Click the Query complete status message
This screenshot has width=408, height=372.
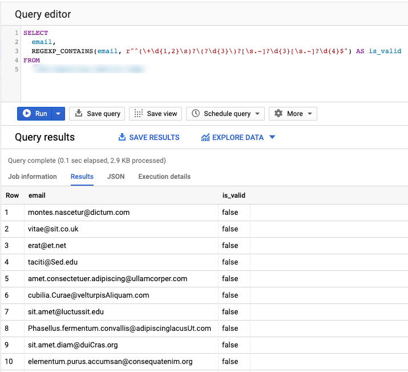[x=87, y=161]
